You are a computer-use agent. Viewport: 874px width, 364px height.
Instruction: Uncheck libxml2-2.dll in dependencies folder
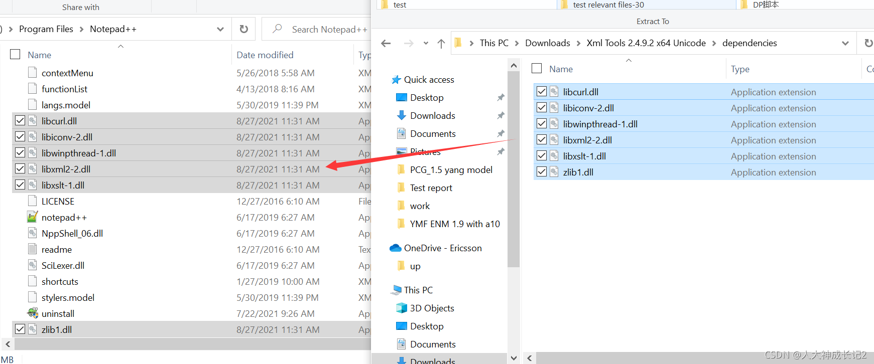[542, 139]
